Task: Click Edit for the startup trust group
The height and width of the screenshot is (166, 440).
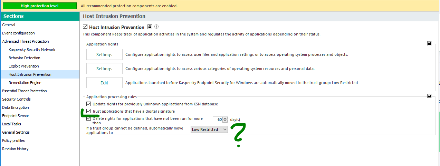Action: [104, 83]
